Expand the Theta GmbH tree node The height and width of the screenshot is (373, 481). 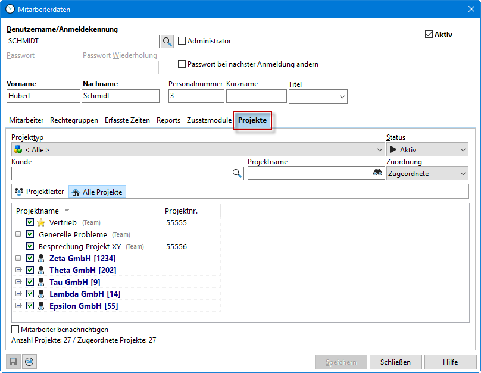coord(18,270)
